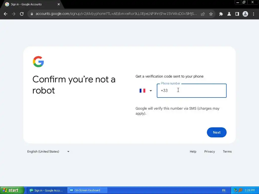This screenshot has height=194, width=259.
Task: Open the France country code dropdown
Action: pos(145,91)
